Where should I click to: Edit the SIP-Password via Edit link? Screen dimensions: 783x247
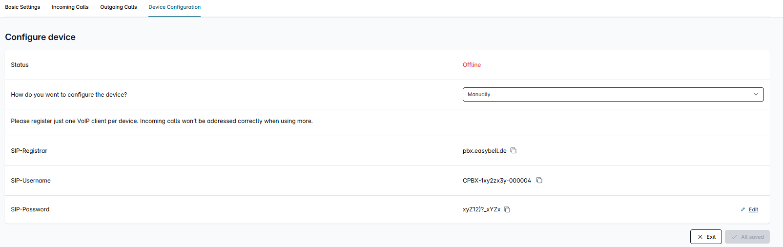[753, 209]
